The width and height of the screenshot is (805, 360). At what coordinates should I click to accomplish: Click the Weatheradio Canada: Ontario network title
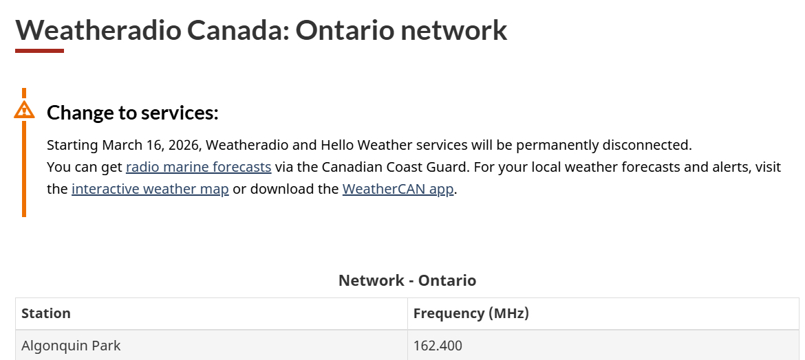[x=261, y=30]
